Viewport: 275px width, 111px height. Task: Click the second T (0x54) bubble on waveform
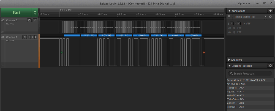[x=159, y=35]
